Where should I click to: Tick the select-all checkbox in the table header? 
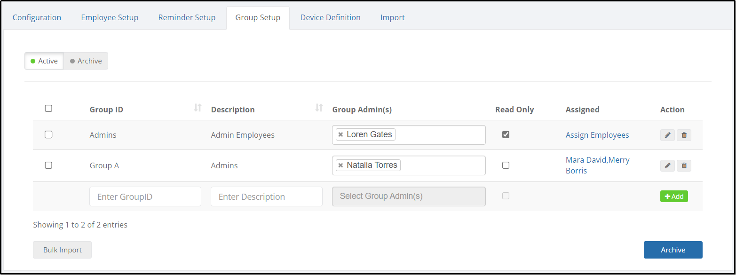pyautogui.click(x=48, y=109)
